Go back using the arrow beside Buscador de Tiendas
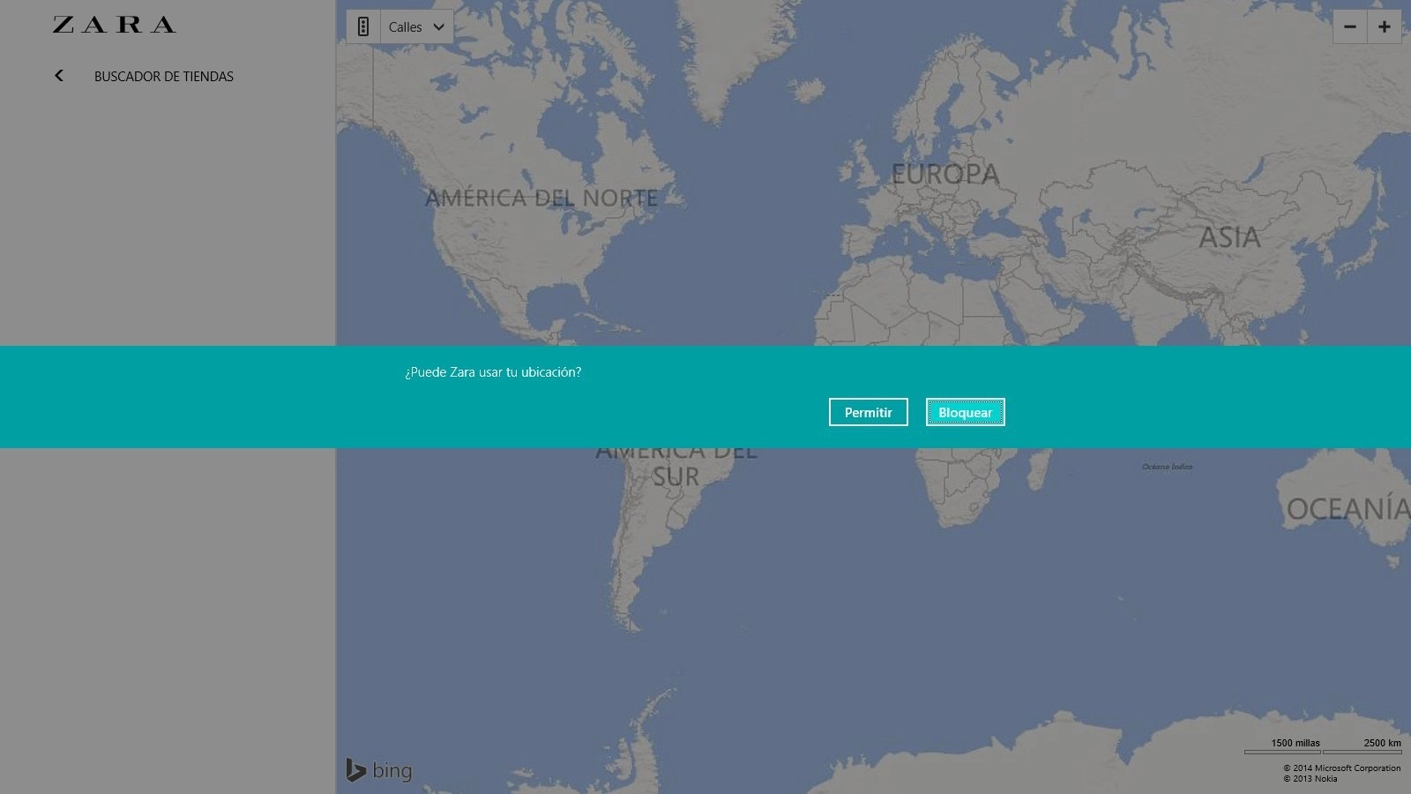This screenshot has height=794, width=1411. (x=59, y=76)
